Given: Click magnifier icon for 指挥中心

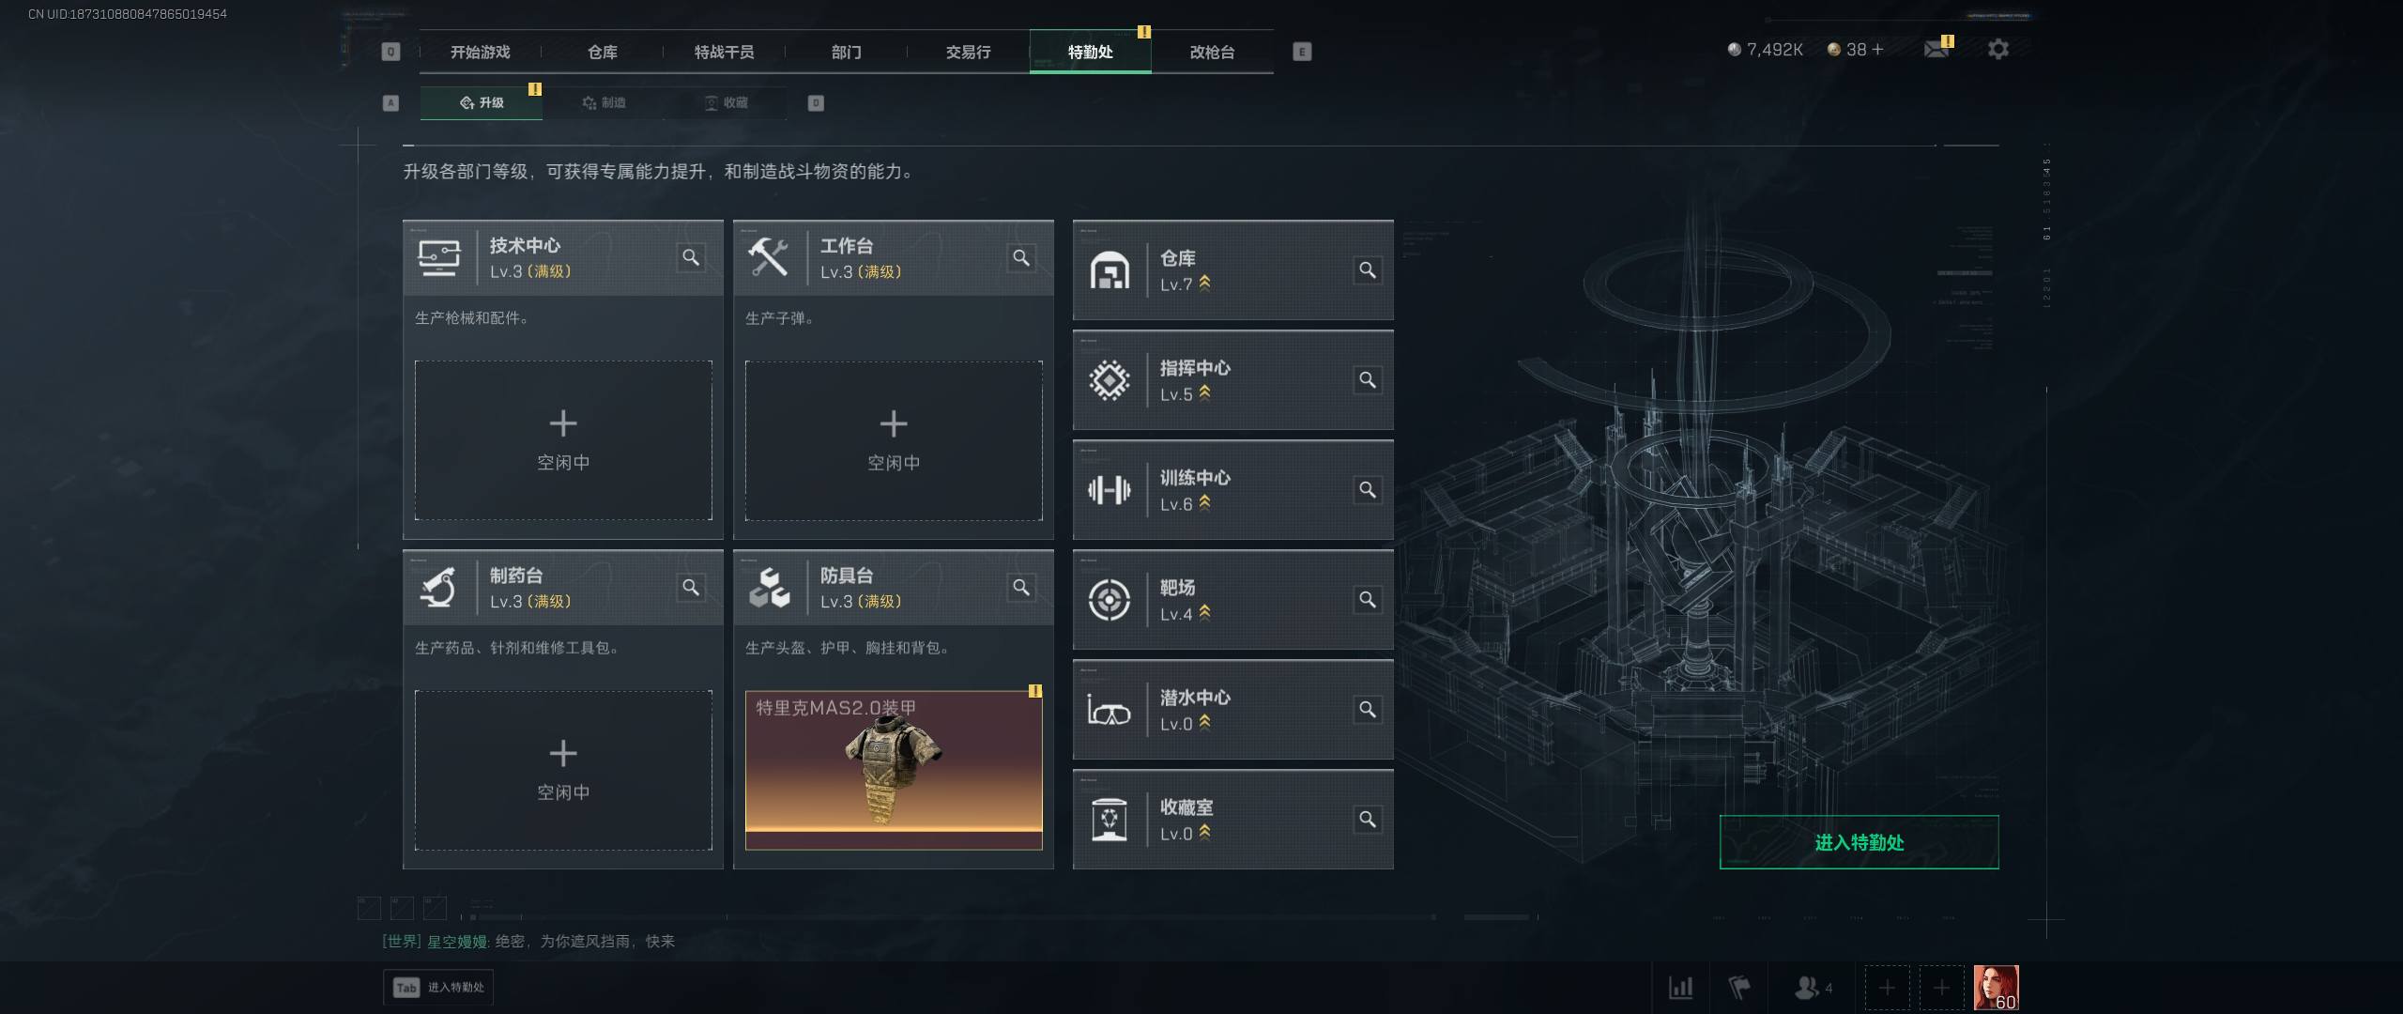Looking at the screenshot, I should point(1368,380).
